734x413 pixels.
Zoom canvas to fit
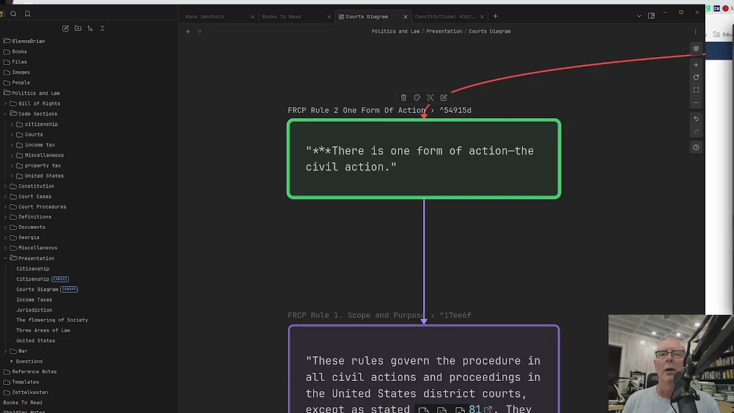[x=696, y=90]
